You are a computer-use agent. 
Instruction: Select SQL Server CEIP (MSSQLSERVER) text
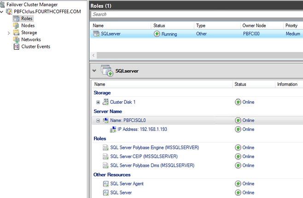click(144, 157)
